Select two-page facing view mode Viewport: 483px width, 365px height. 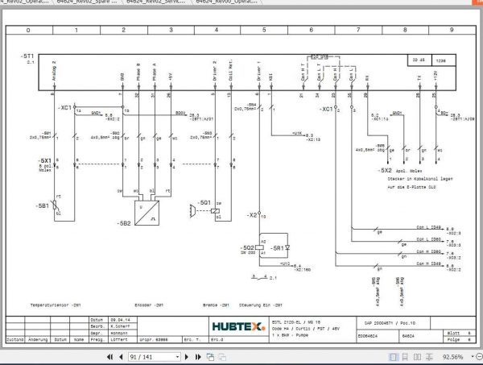pyautogui.click(x=417, y=357)
